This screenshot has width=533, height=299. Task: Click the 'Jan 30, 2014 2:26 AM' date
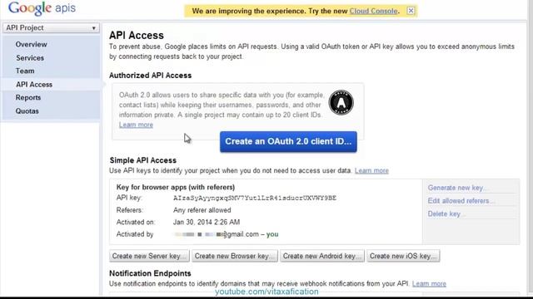click(207, 222)
